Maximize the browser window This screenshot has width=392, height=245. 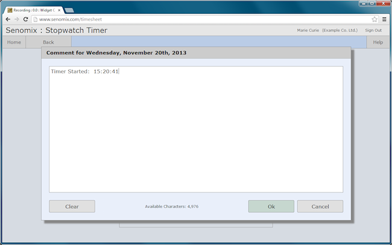[x=372, y=3]
